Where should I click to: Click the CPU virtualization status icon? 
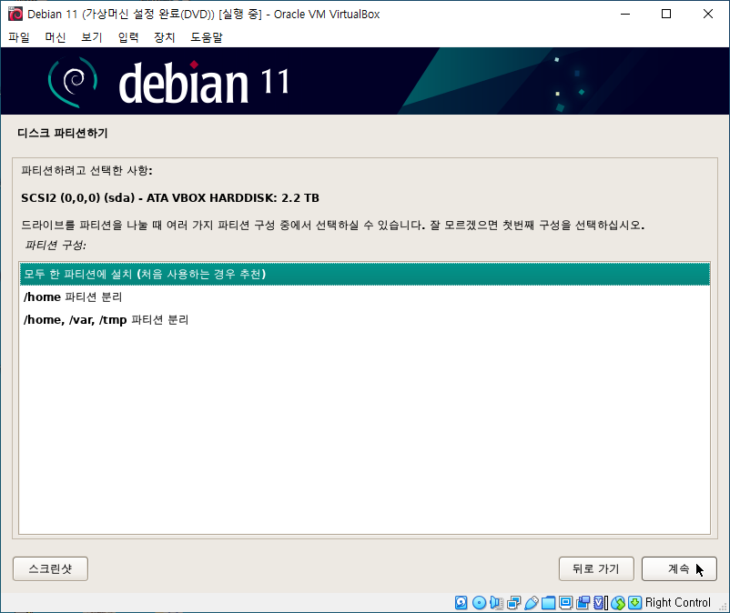click(x=601, y=602)
